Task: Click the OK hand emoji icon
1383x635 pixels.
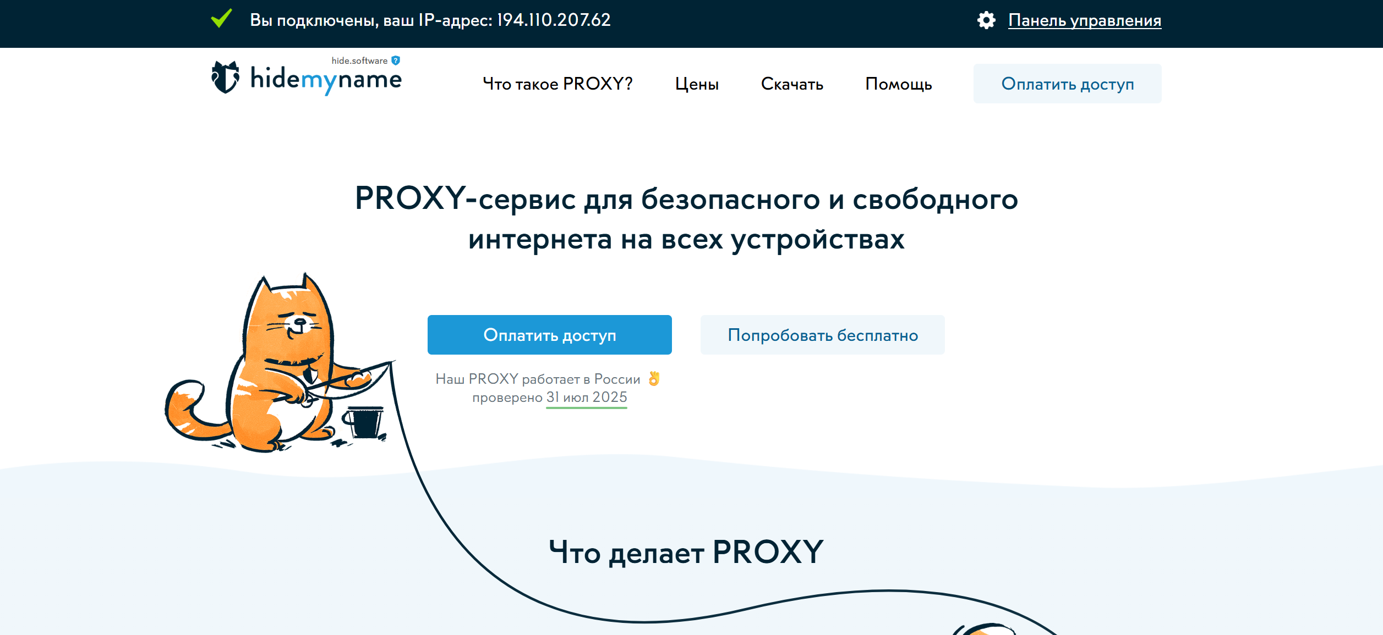Action: click(654, 378)
